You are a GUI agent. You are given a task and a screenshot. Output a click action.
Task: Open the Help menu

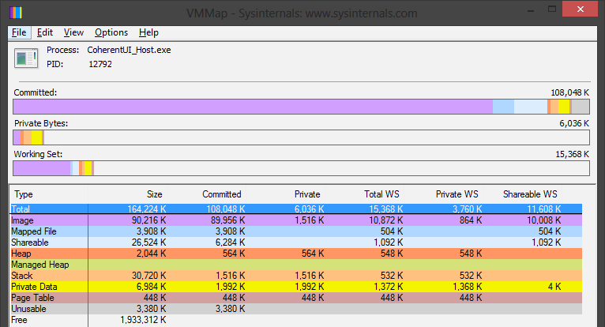pyautogui.click(x=148, y=32)
